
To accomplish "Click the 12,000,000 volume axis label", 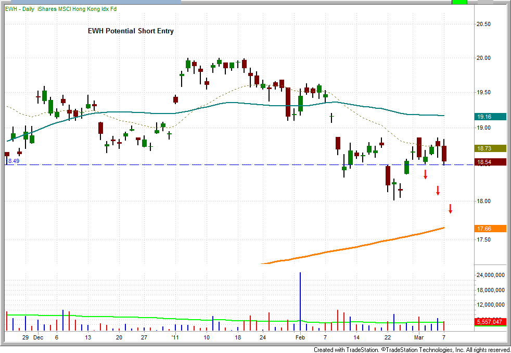I will coord(492,305).
